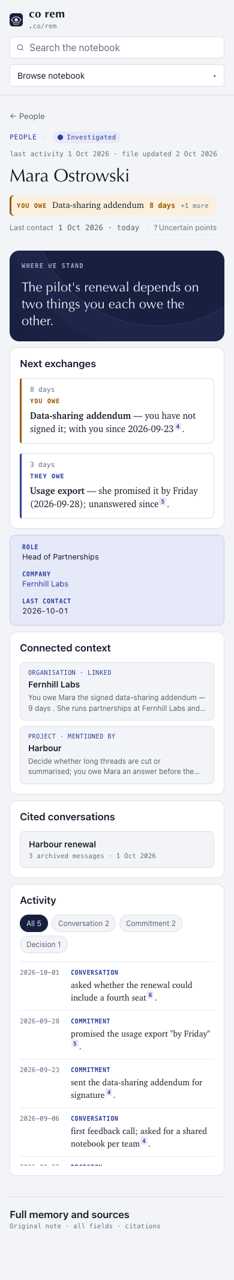Go back to People list
234x1280 pixels.
click(x=27, y=116)
